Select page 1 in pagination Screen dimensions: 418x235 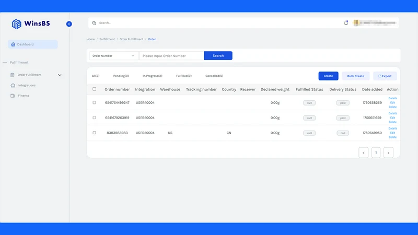[376, 152]
